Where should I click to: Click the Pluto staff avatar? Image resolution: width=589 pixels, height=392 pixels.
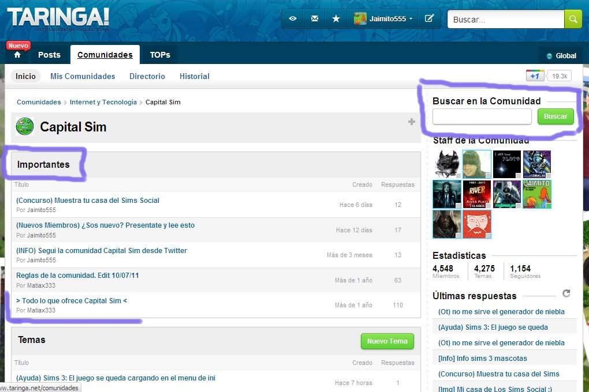(507, 164)
